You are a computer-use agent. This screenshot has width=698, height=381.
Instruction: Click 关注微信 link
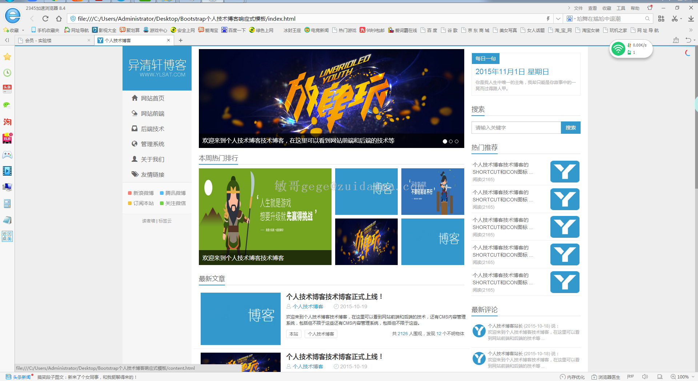click(x=173, y=203)
